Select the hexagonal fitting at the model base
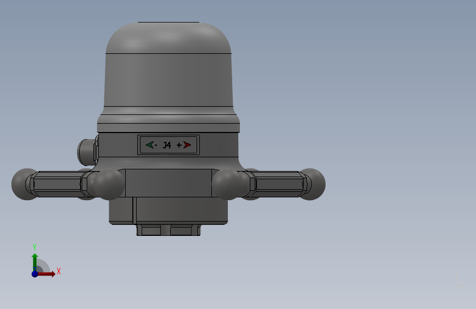Screen dimensions: 476x309 [x=169, y=230]
